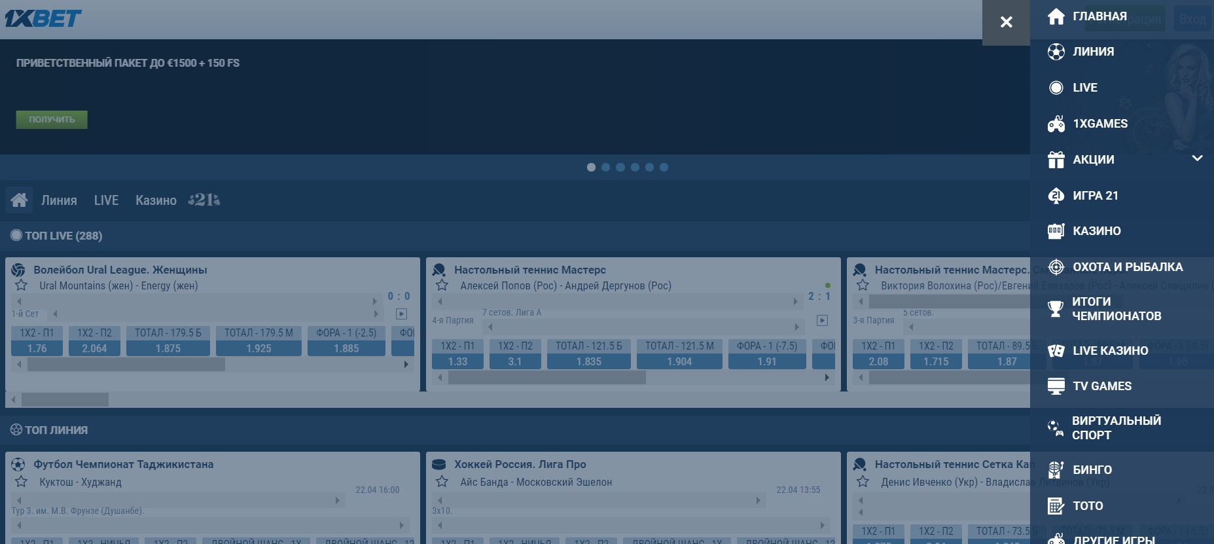This screenshot has height=544, width=1214.
Task: Bet 1X2 - П1 odds 1.76
Action: click(37, 341)
